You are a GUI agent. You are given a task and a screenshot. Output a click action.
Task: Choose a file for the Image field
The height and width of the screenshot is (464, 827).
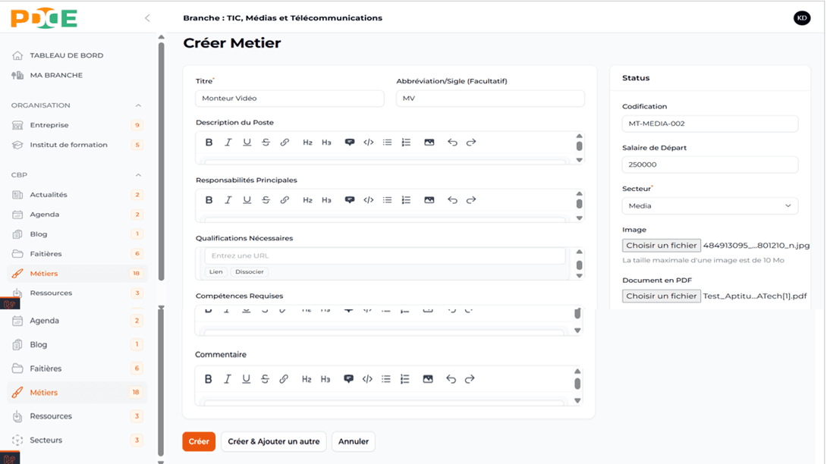pos(661,246)
